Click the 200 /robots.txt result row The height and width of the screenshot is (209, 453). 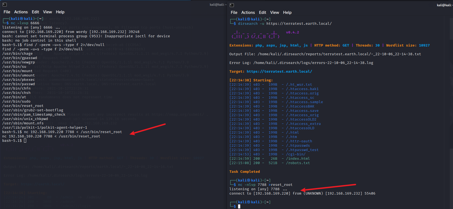pos(270,163)
